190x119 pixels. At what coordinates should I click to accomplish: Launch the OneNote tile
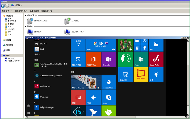click(109, 59)
